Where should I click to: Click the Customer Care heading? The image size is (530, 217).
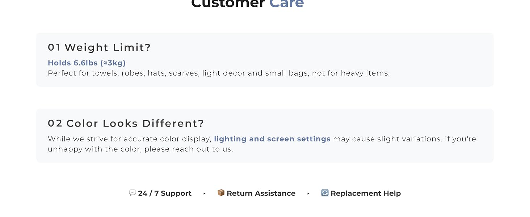[x=248, y=4]
